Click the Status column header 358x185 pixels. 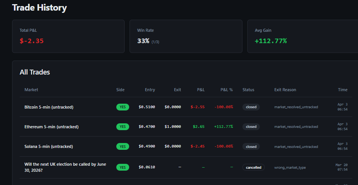point(248,90)
